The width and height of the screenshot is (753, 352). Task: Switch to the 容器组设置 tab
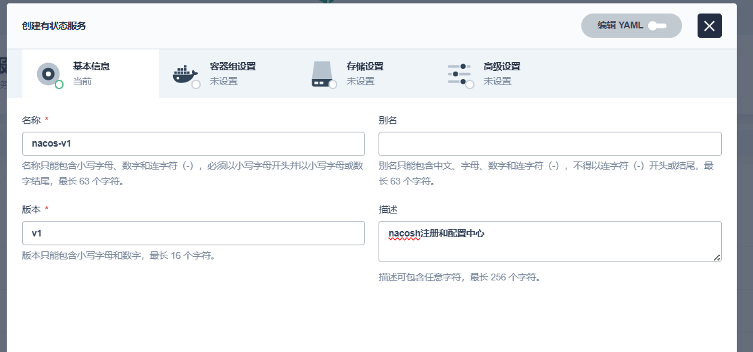[232, 67]
